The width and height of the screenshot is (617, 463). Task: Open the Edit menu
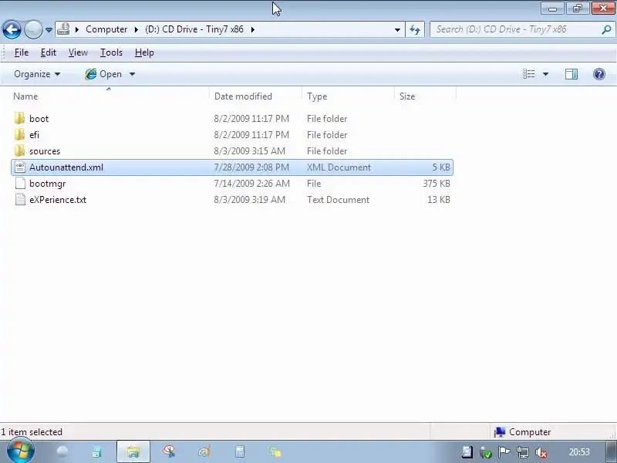coord(49,52)
